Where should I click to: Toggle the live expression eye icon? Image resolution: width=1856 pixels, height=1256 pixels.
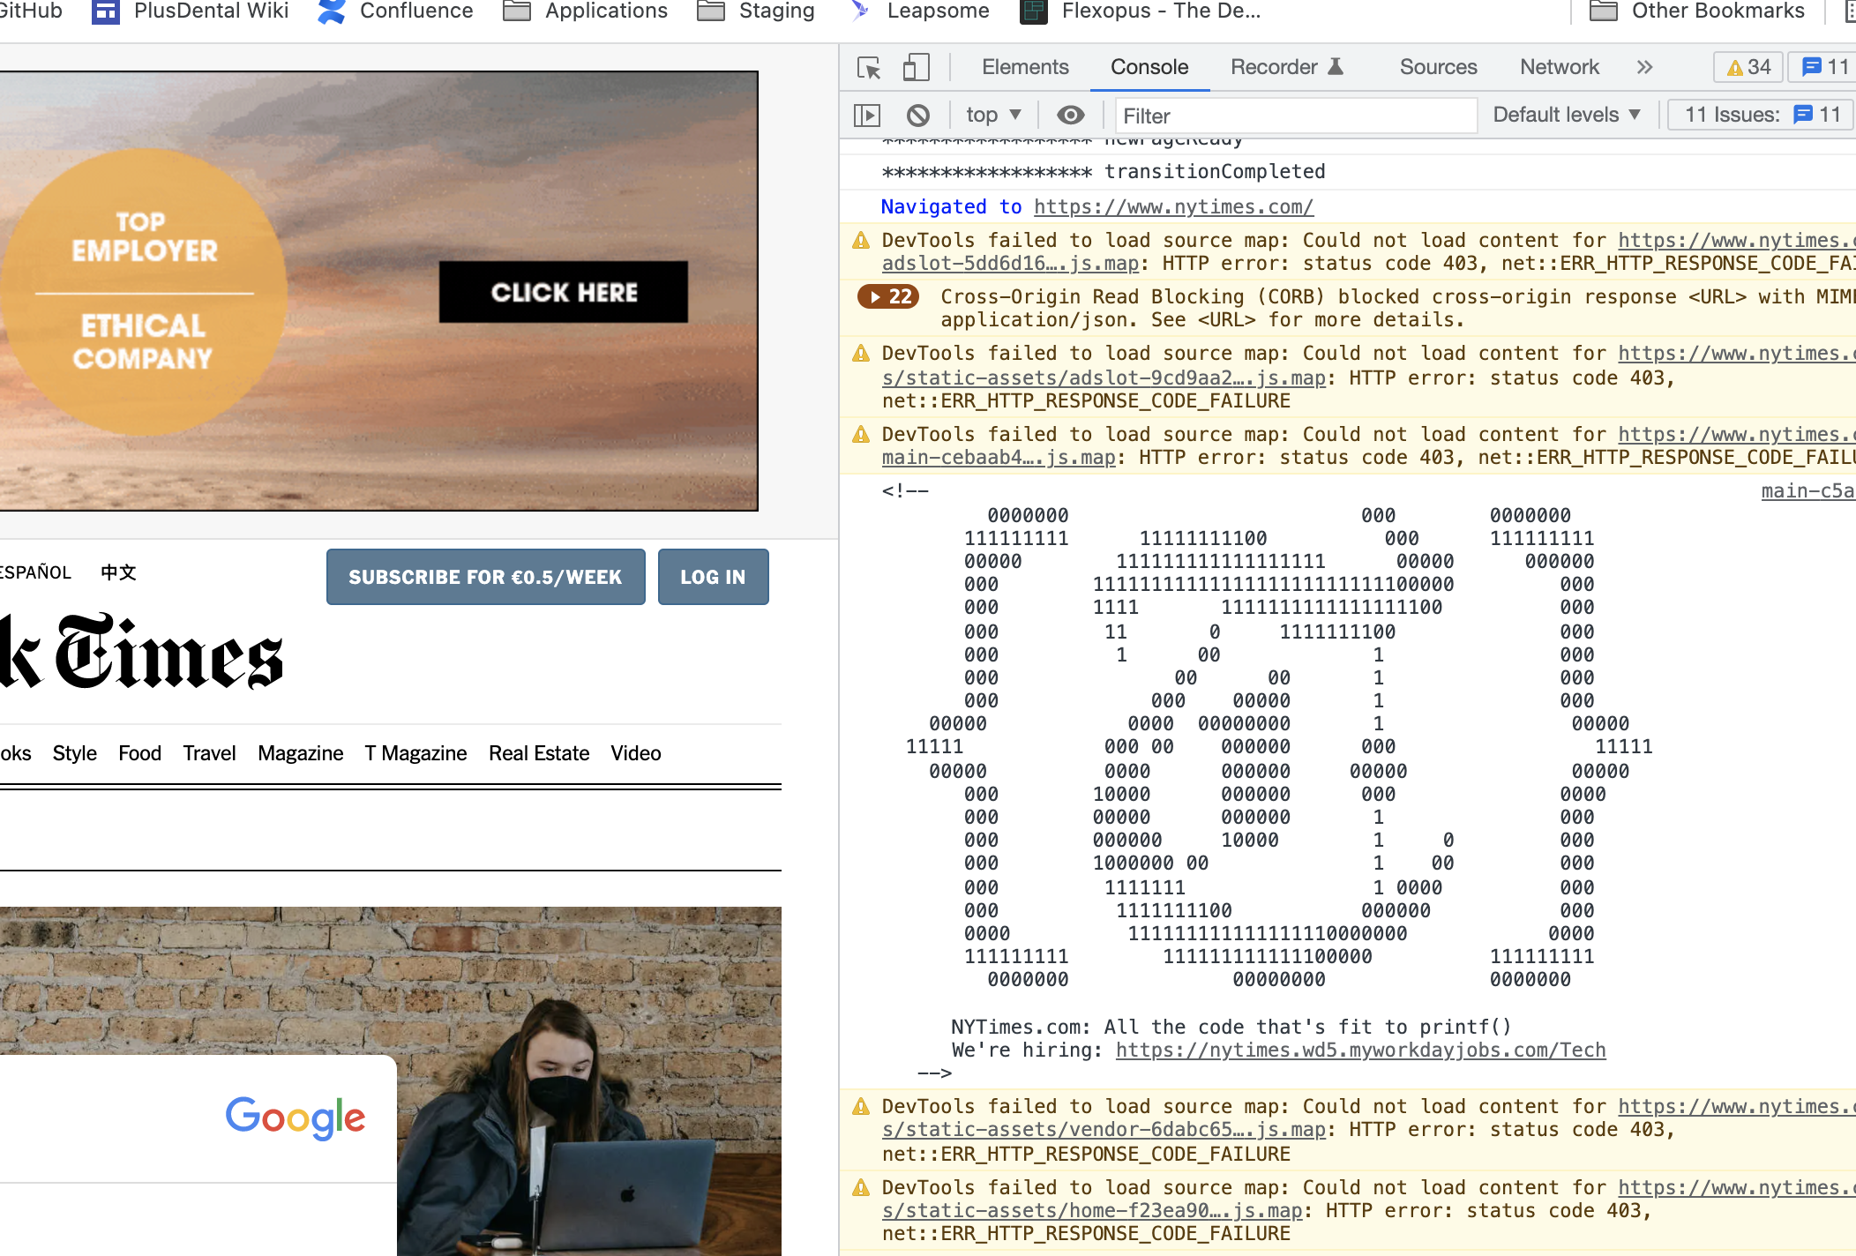coord(1070,116)
